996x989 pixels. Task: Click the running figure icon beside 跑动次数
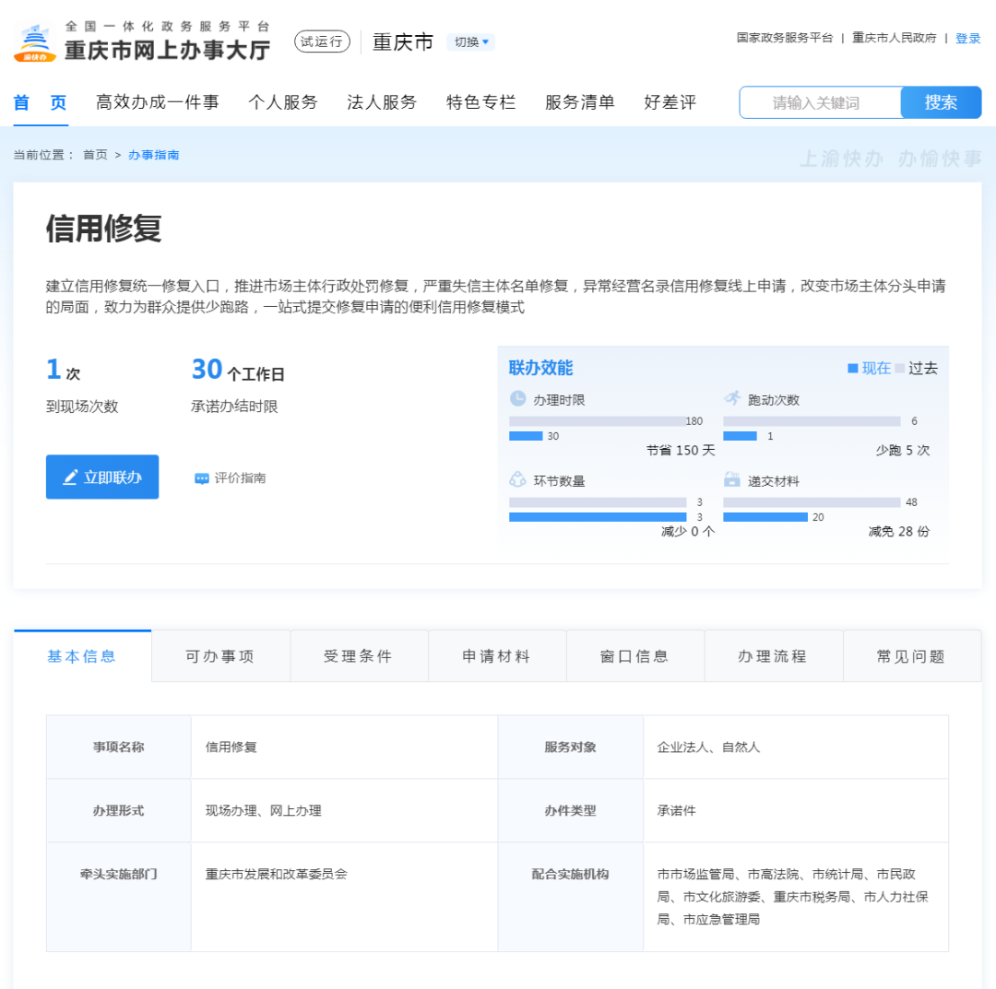(732, 399)
